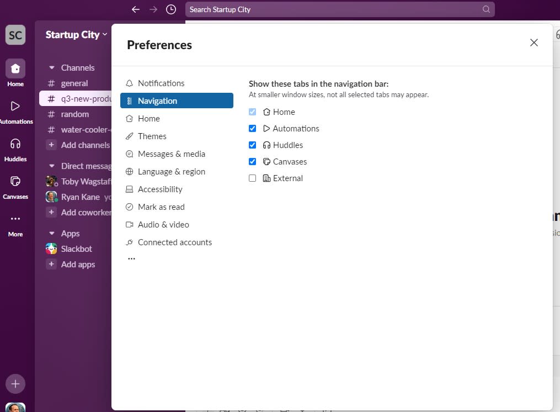Screen dimensions: 560x412
Task: Click the Huddles headphones icon in tab list
Action: coord(266,145)
